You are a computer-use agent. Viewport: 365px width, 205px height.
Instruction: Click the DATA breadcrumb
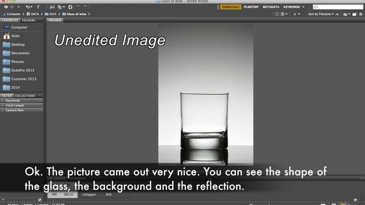coord(33,14)
